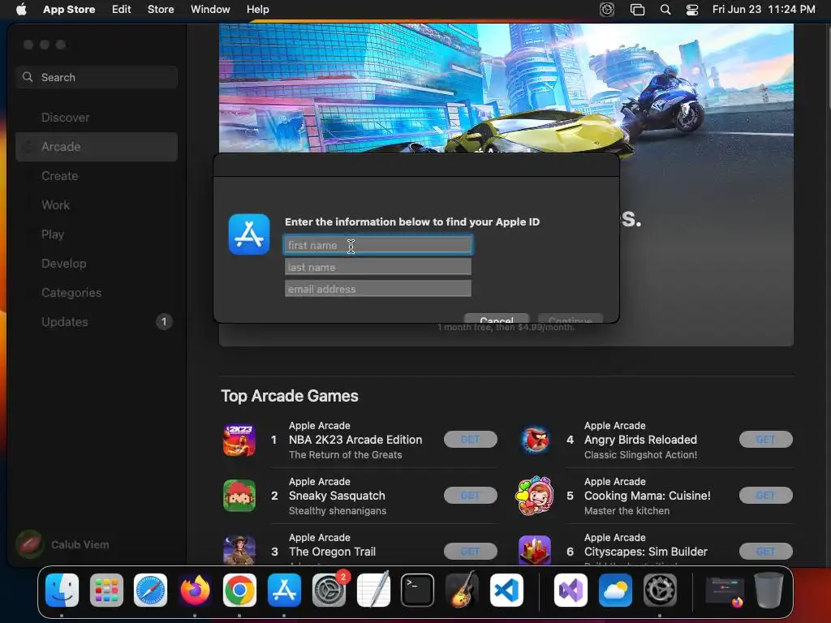This screenshot has width=831, height=623.
Task: Open the Updates section
Action: [x=65, y=321]
